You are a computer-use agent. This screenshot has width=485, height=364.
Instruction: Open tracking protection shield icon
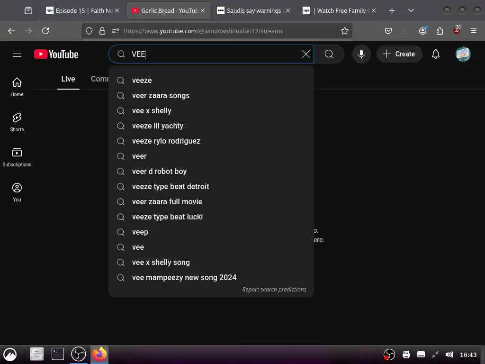pos(89,31)
